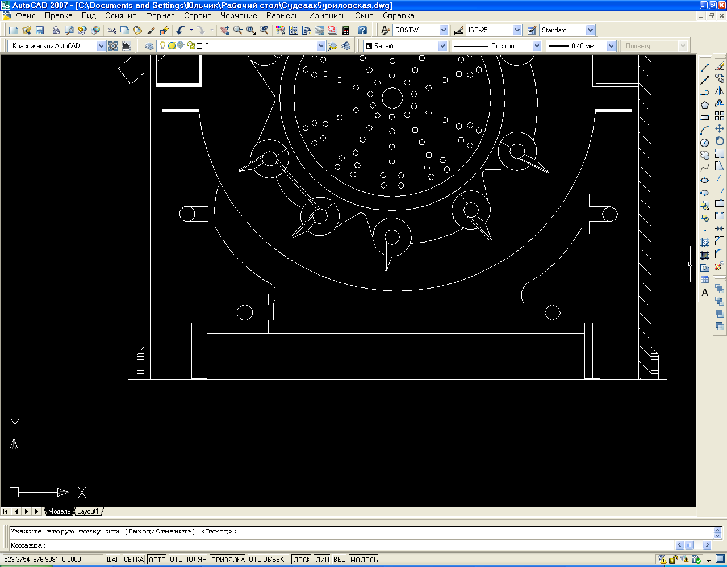Image resolution: width=727 pixels, height=567 pixels.
Task: Open the Layer Properties Manager
Action: 149,46
